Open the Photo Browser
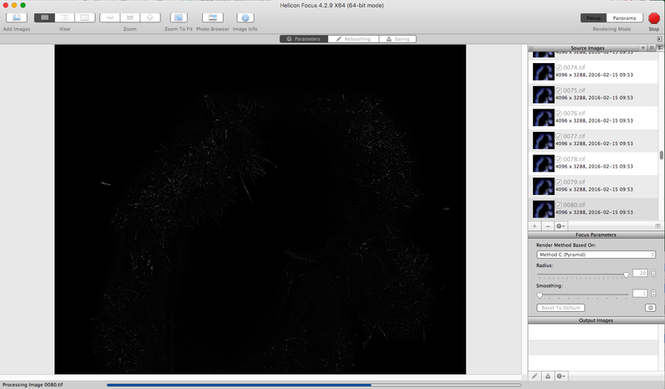 point(213,17)
